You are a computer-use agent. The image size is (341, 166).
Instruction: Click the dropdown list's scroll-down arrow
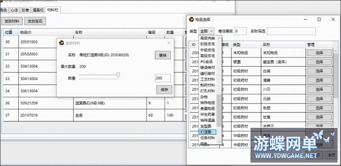[x=219, y=142]
